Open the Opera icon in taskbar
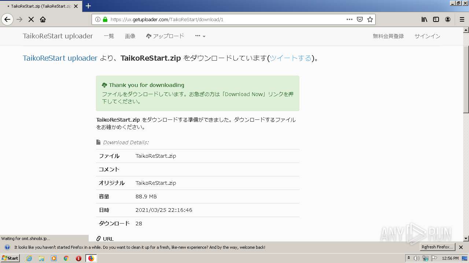 coord(78,258)
